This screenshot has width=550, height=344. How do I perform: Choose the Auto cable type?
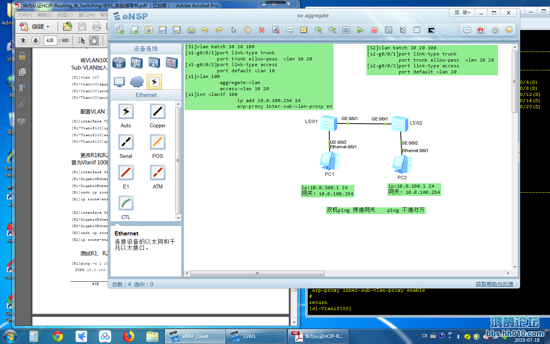click(126, 116)
